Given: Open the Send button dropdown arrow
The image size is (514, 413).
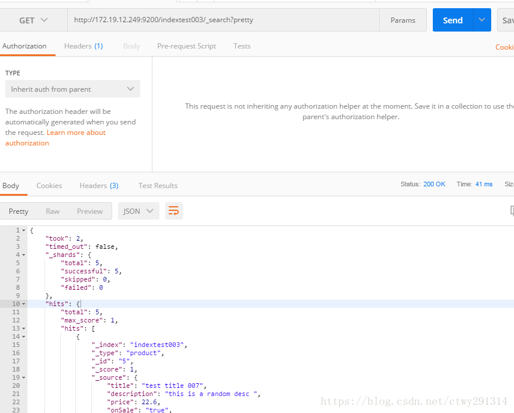Looking at the screenshot, I should tap(482, 20).
